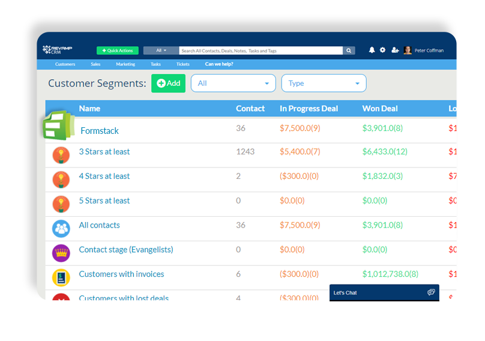Viewport: 485px width, 341px height.
Task: Add a new customer segment
Action: point(168,83)
